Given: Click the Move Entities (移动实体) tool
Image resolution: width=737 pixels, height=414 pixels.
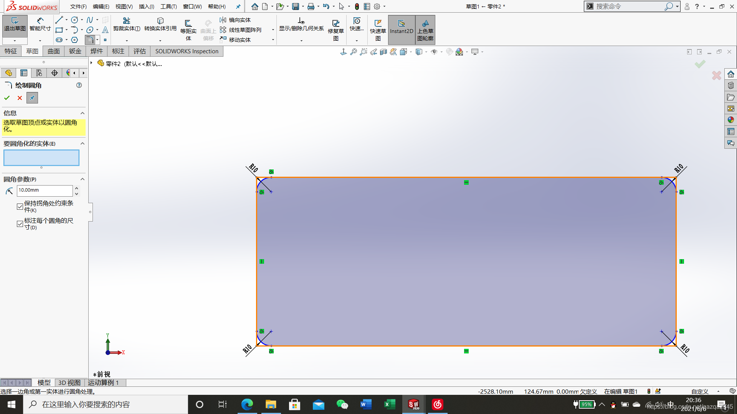Looking at the screenshot, I should (236, 39).
